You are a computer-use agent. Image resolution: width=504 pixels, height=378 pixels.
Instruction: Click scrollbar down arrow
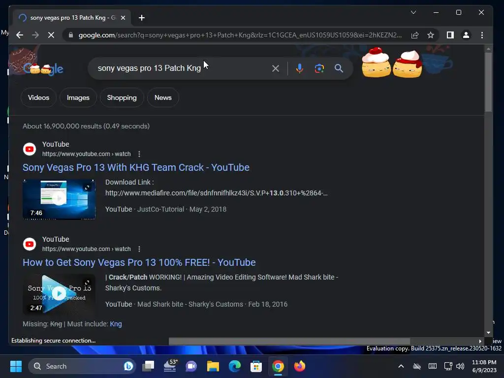point(488,333)
